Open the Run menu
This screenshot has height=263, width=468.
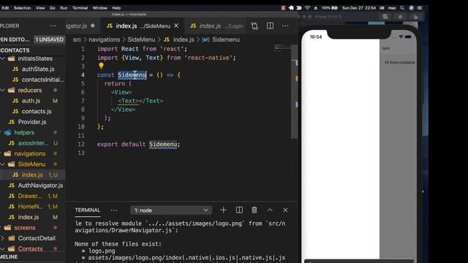click(x=64, y=8)
